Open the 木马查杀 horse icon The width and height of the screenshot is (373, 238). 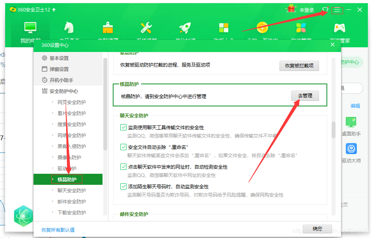coord(69,28)
